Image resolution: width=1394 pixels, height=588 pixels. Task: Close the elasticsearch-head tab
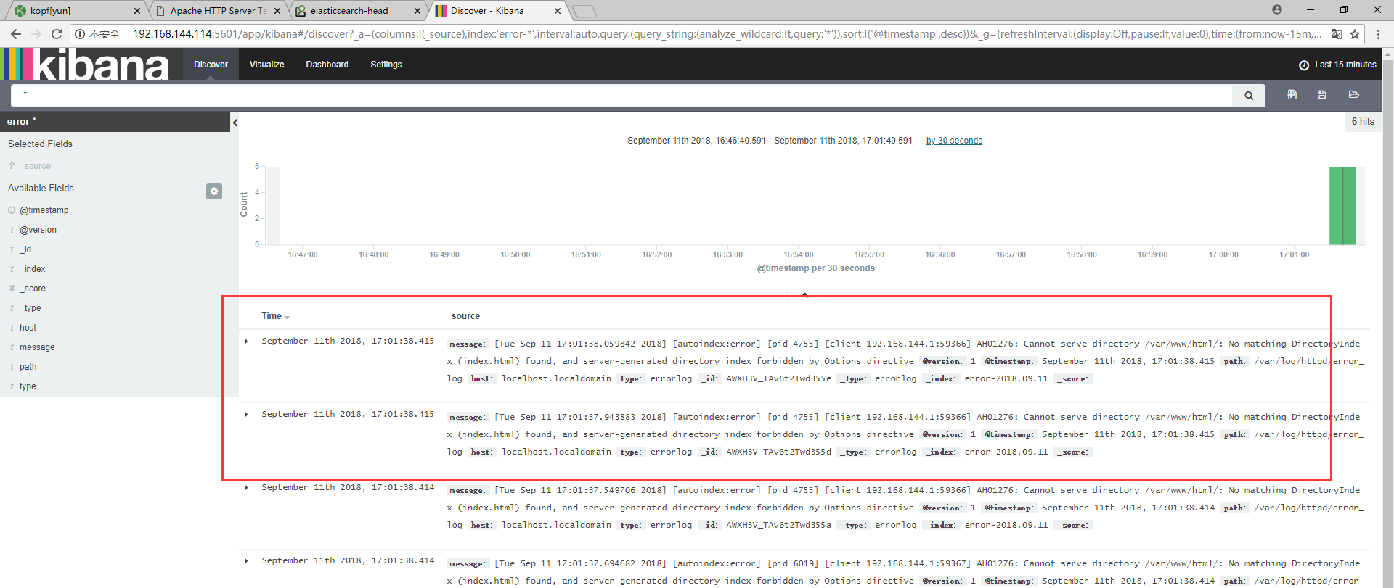(417, 11)
